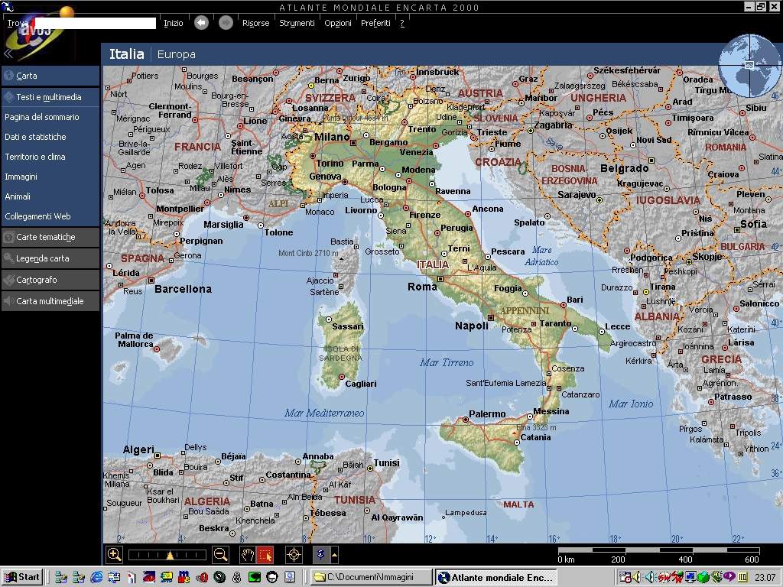Click the green cube tray icon

(703, 578)
